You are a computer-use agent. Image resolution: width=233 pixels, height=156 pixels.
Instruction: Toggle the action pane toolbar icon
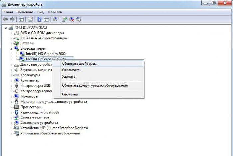[46, 19]
